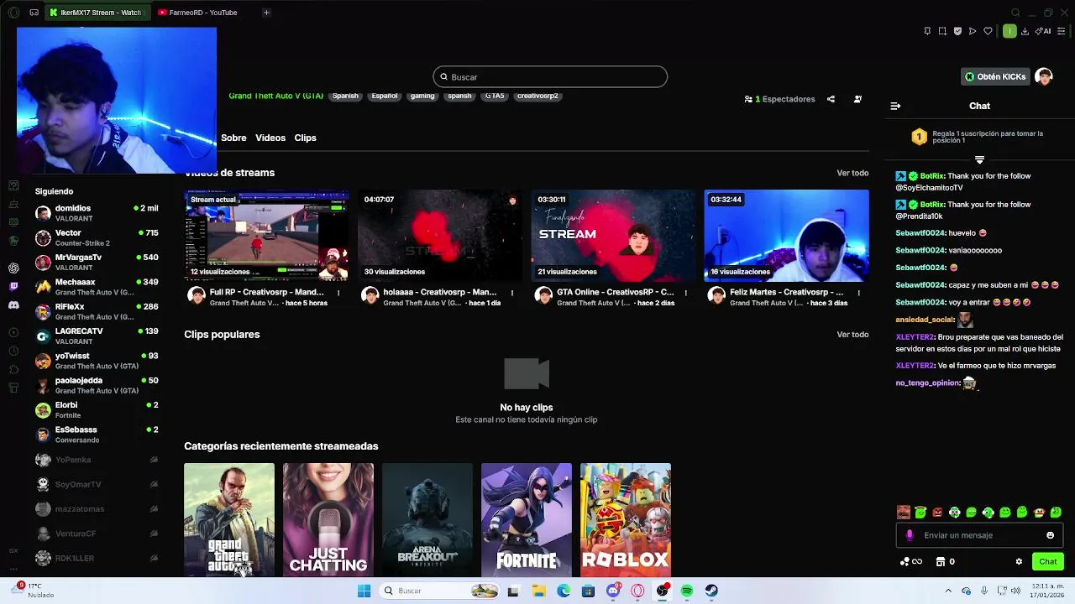Expand the pinned gift banner arrow in chat
The height and width of the screenshot is (604, 1075).
(x=979, y=159)
